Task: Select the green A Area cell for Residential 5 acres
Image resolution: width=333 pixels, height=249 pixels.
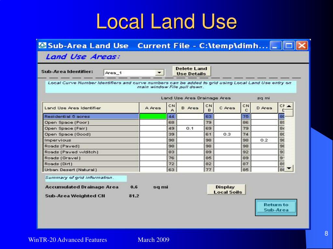Action: click(x=153, y=116)
